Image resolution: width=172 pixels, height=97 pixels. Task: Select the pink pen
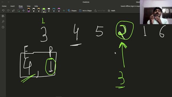pyautogui.click(x=59, y=10)
